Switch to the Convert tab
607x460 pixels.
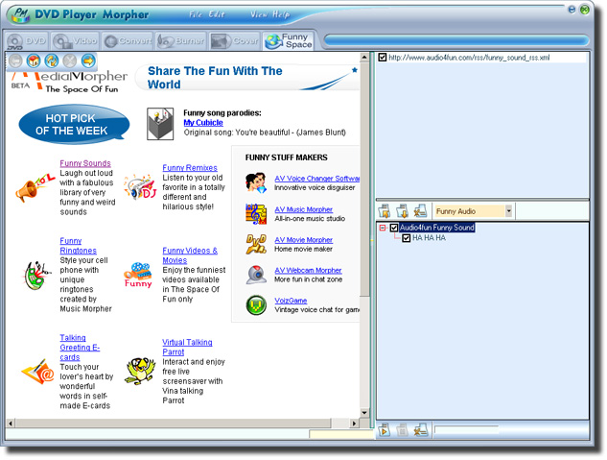coord(125,41)
